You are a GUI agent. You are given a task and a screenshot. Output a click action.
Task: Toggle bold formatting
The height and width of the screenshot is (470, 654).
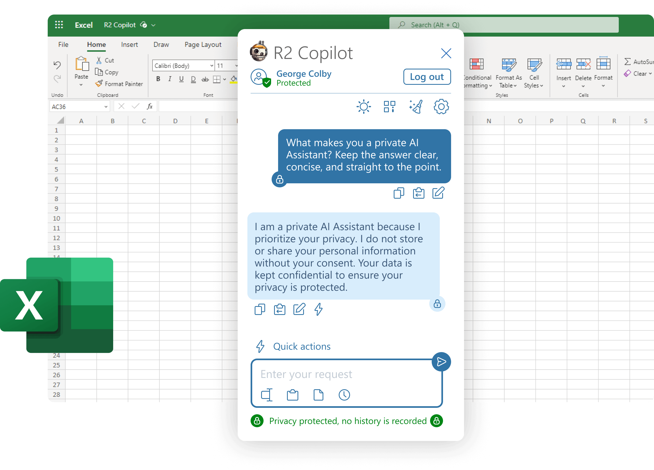point(158,79)
